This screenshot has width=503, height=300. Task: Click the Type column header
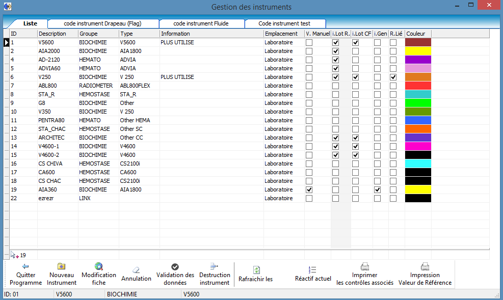click(139, 34)
